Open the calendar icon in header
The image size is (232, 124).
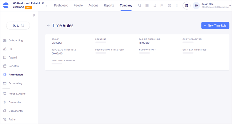tap(162, 6)
